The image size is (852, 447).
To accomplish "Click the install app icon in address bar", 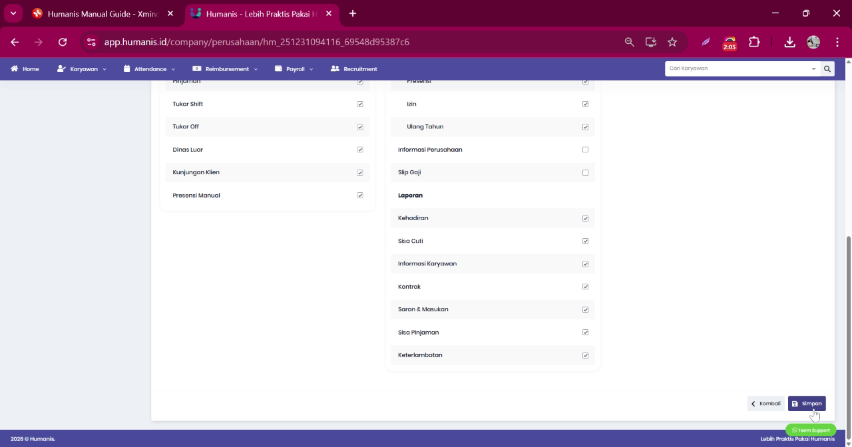I will click(x=651, y=42).
